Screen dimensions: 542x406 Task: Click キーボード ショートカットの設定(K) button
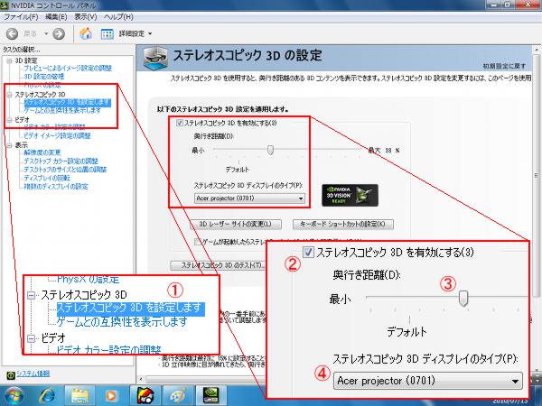(343, 225)
